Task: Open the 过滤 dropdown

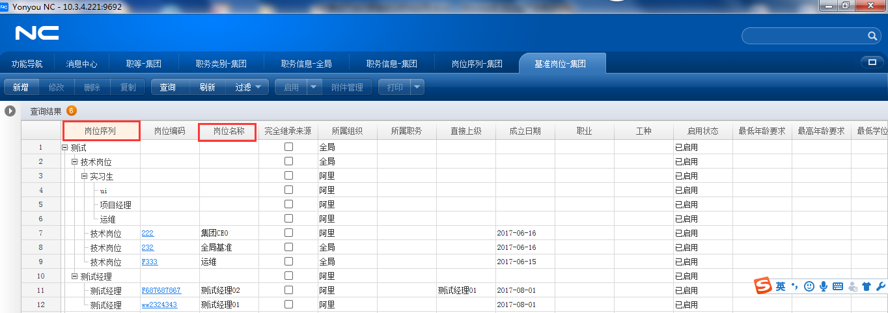Action: (247, 87)
